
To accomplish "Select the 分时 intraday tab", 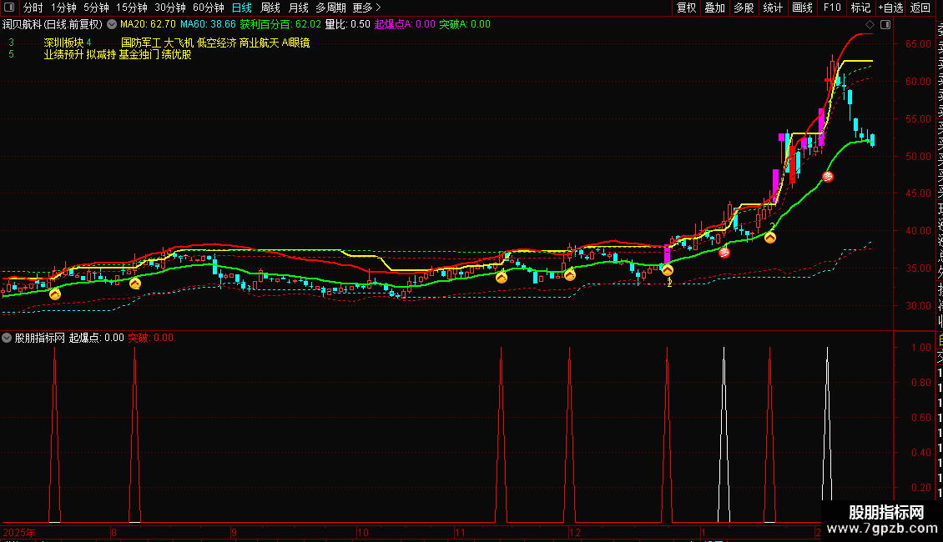I will tap(33, 8).
